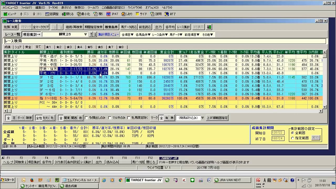Screen dimensions: 336x189
Task: Click the 最小化 minimize toolbar icon
Action: (x=83, y=14)
